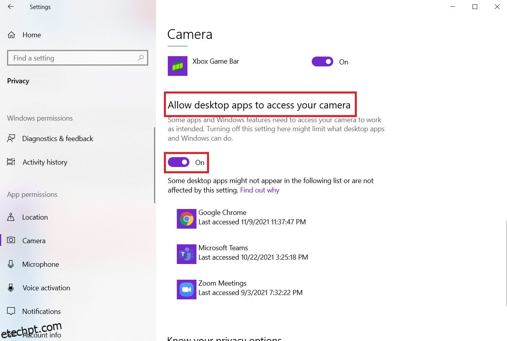Click the Microsoft Teams icon
Viewport: 507px width, 341px height.
187,254
